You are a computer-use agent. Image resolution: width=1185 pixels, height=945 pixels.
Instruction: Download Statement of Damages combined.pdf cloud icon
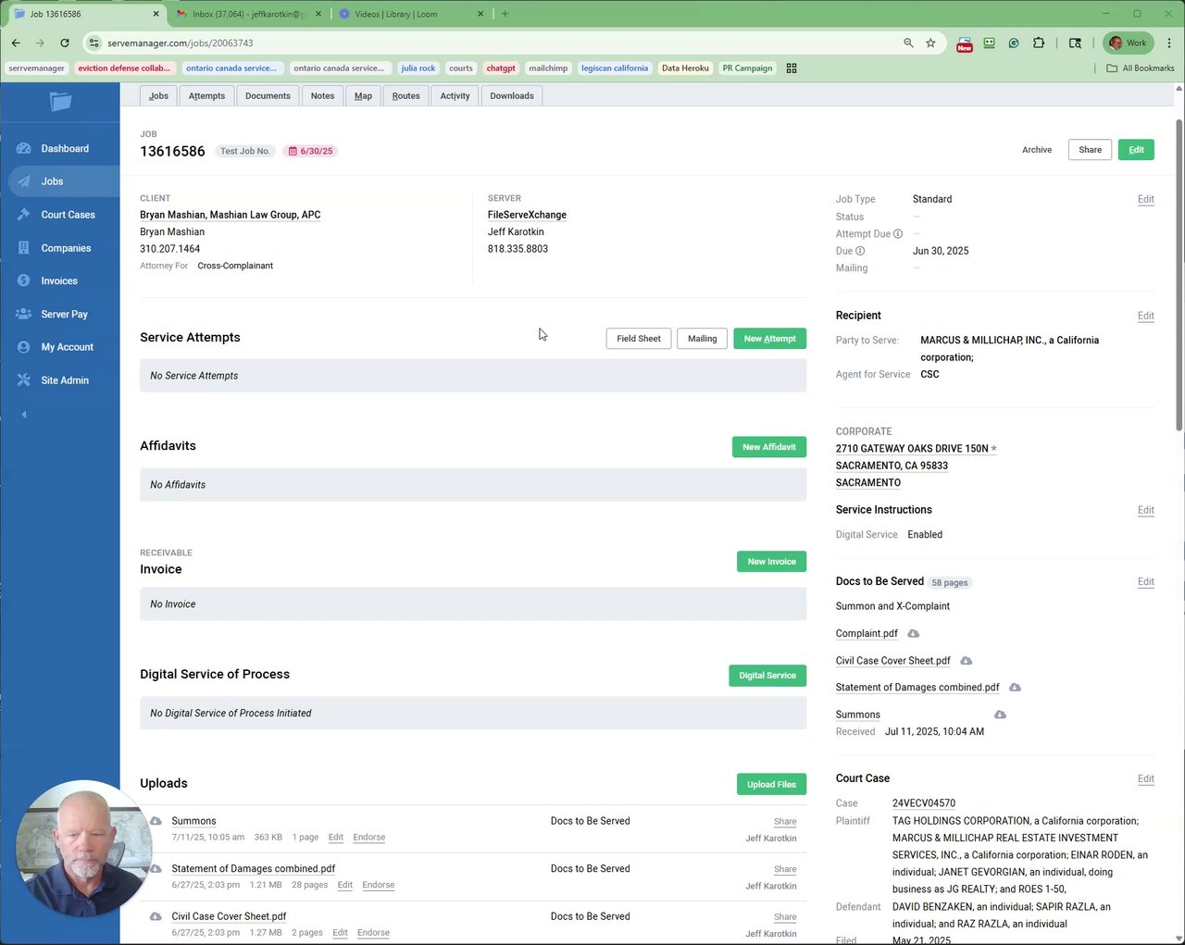point(1015,688)
